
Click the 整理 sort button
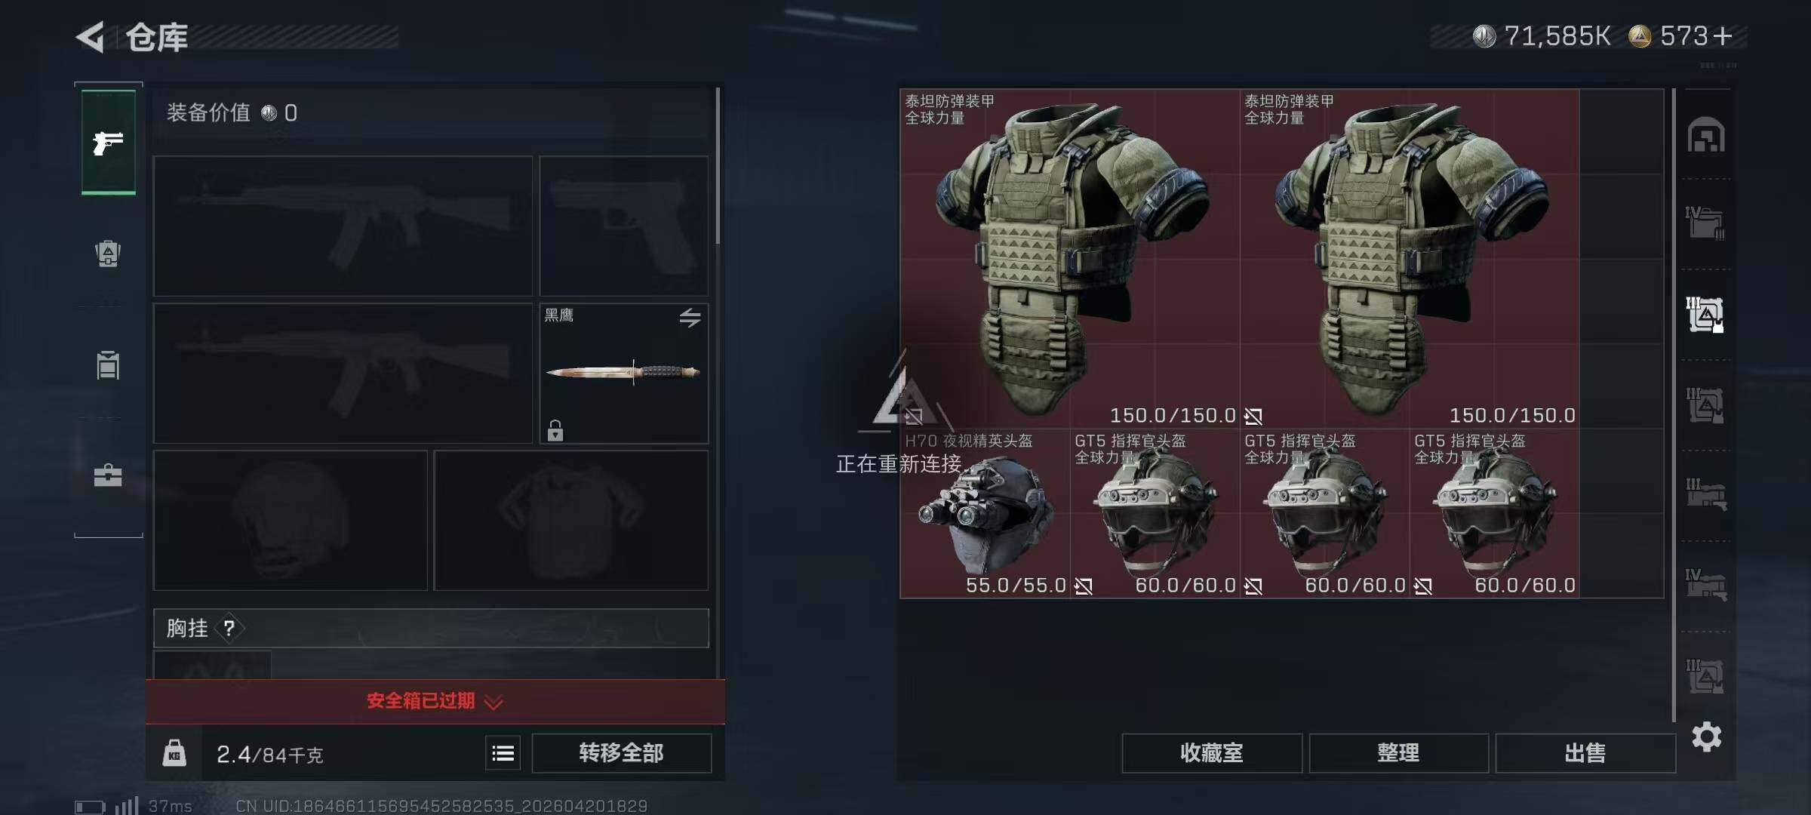[1398, 753]
